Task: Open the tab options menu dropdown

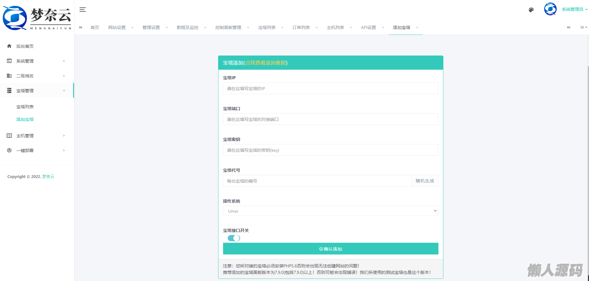Action: (583, 27)
